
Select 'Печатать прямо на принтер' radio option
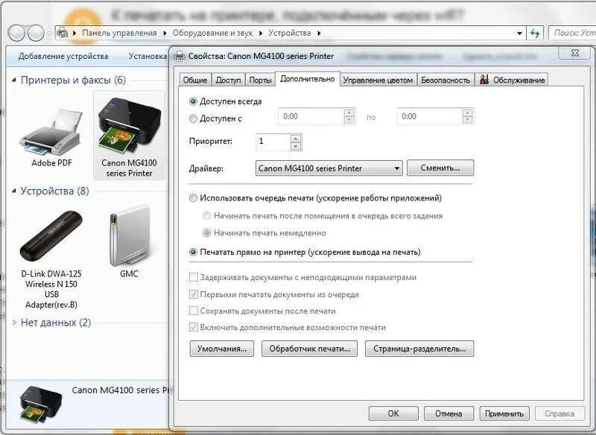pos(193,252)
